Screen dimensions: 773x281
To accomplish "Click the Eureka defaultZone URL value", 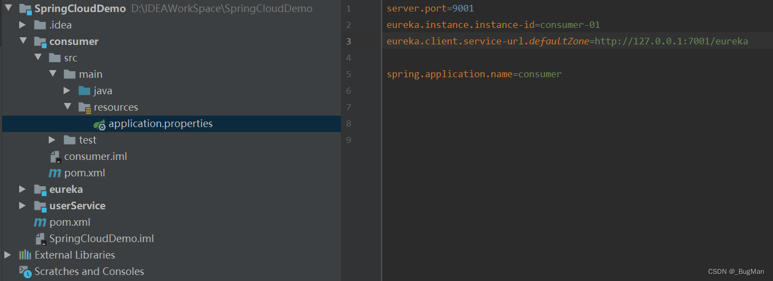I will (x=671, y=42).
